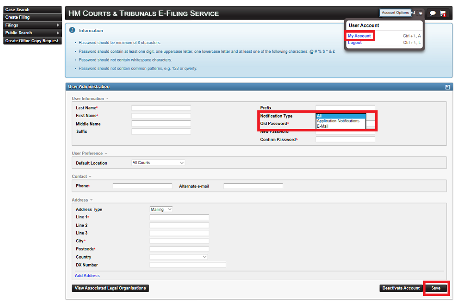Select Application Notifications in the list

pyautogui.click(x=338, y=121)
